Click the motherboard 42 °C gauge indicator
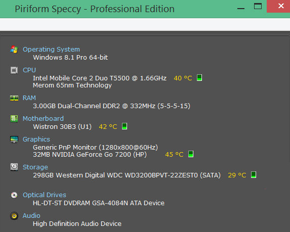 pyautogui.click(x=125, y=126)
